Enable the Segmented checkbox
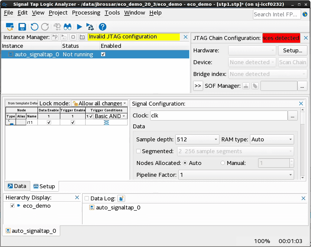Viewport: 311px width, 247px height. [138, 151]
